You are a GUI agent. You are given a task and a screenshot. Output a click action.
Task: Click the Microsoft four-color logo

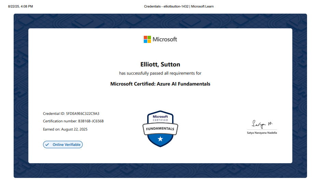[147, 39]
